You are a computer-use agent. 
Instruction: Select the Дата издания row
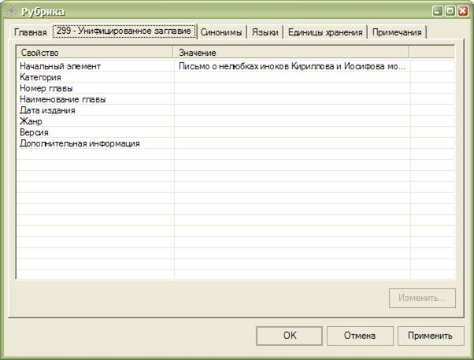(47, 111)
